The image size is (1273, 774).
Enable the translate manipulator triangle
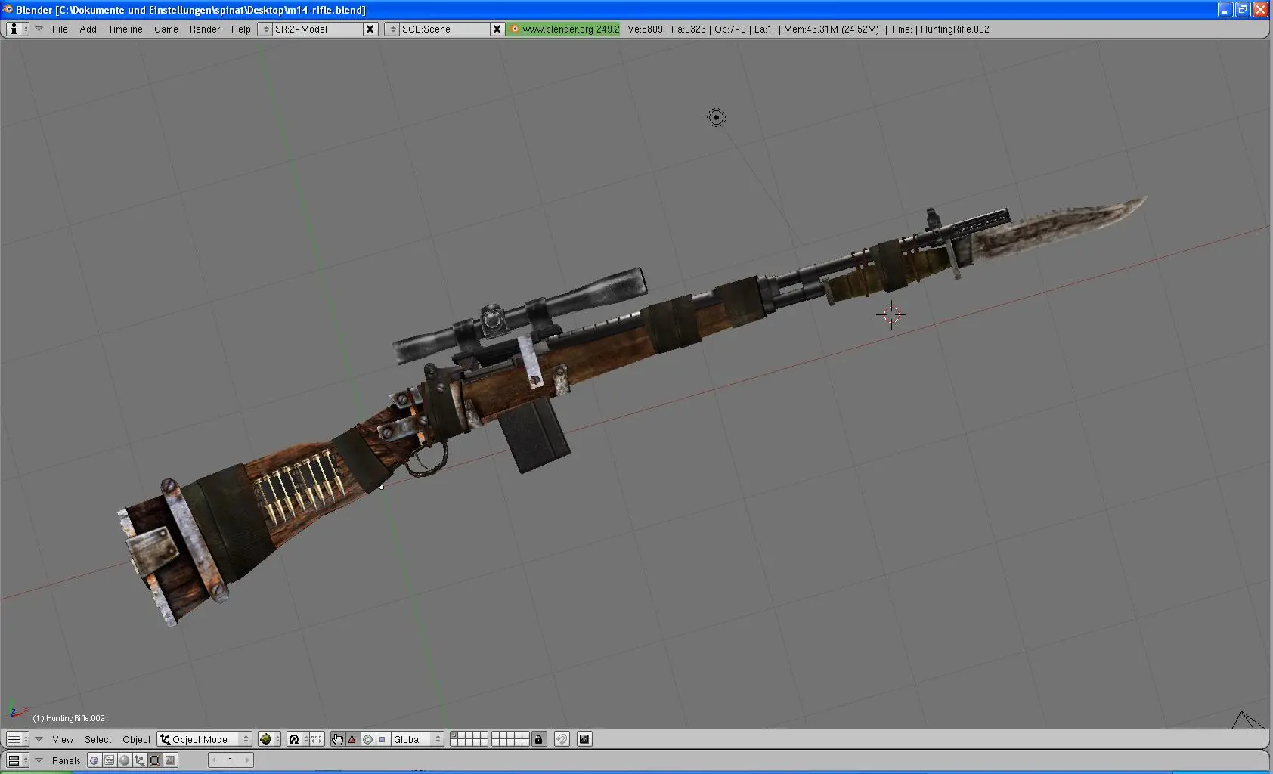(352, 739)
